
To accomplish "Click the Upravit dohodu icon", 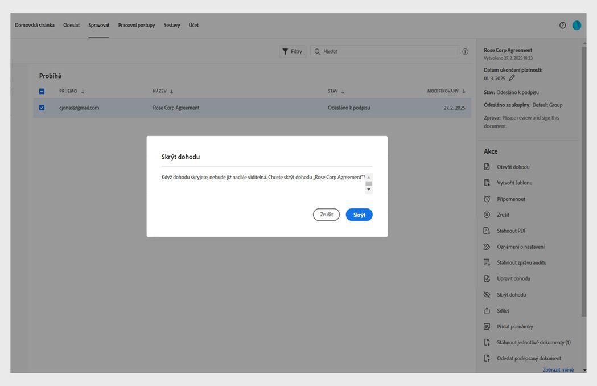I will point(487,278).
